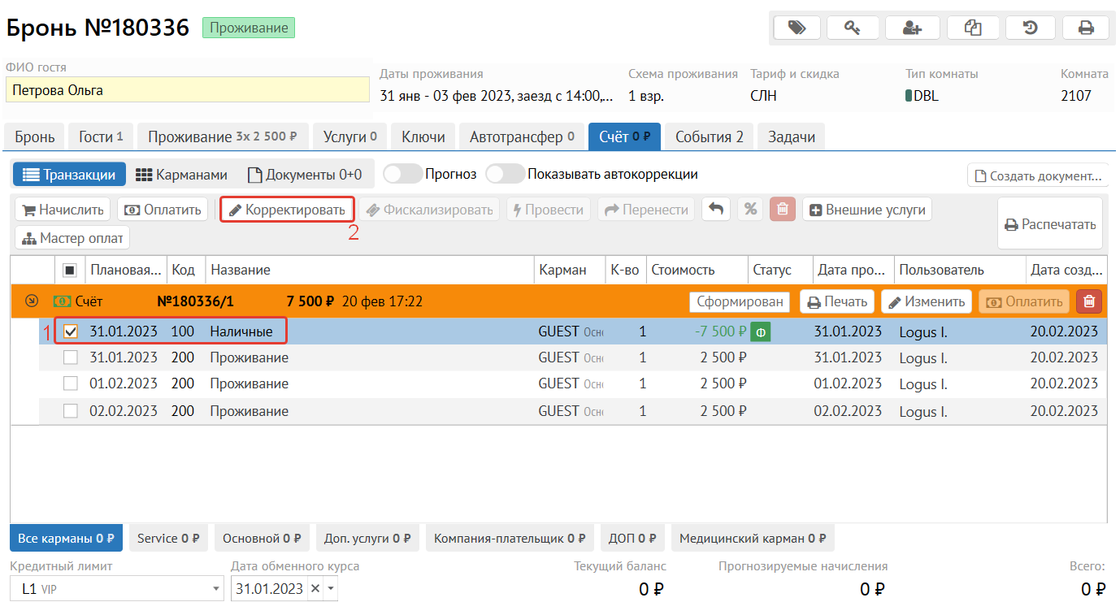Click the Корректировать button
Viewport: 1120px width, 615px height.
287,210
